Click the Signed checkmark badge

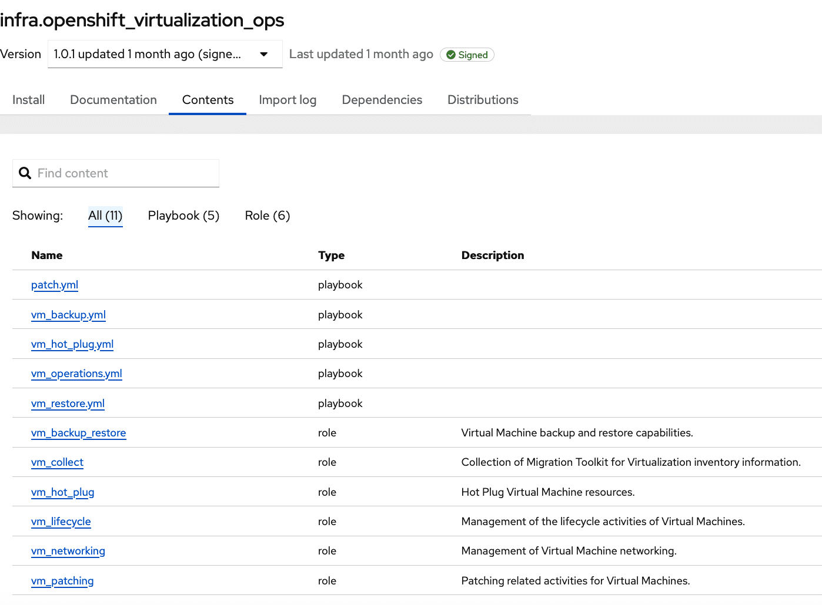pyautogui.click(x=467, y=55)
